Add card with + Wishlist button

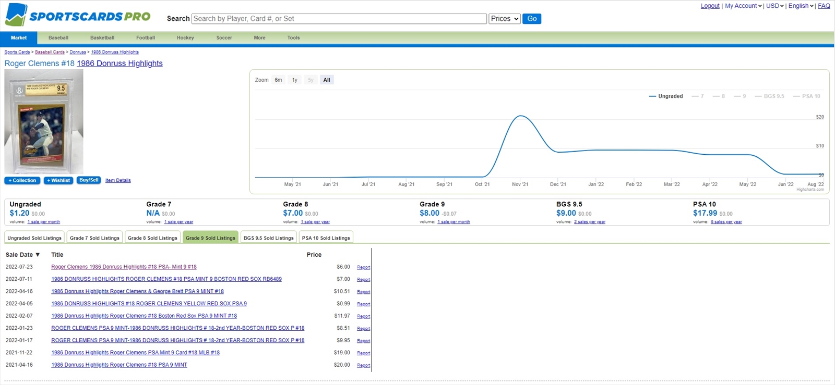tap(58, 181)
